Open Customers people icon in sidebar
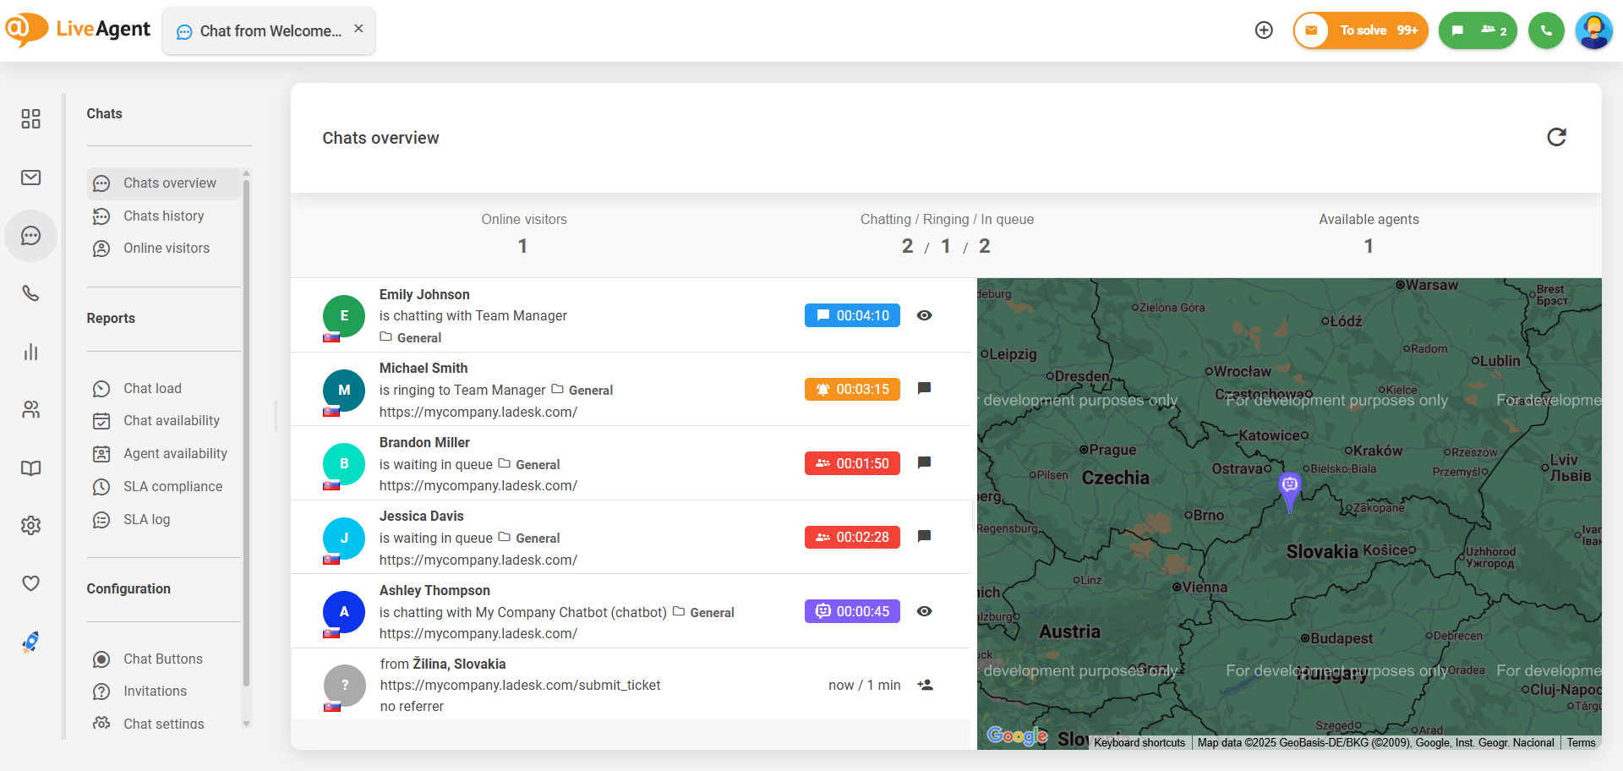 coord(31,410)
